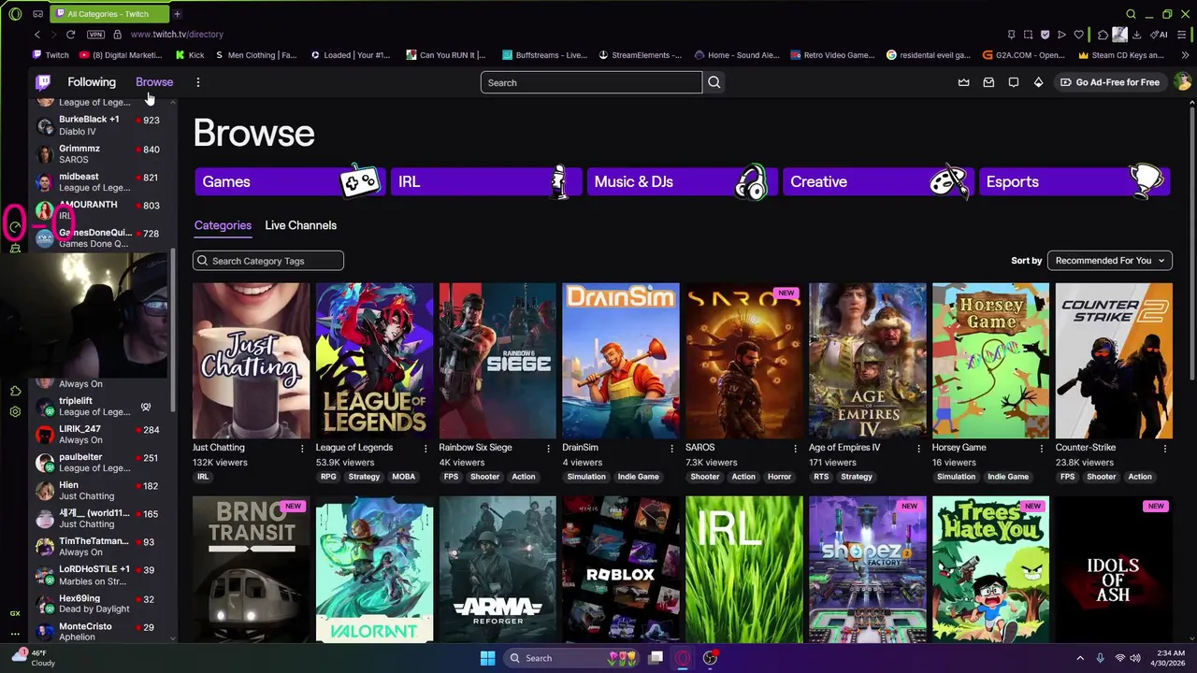This screenshot has width=1197, height=673.
Task: Open the weather widget showing 46°F Cloudy
Action: pos(33,658)
